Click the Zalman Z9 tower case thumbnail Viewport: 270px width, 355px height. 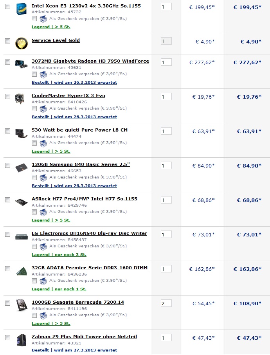(x=21, y=339)
